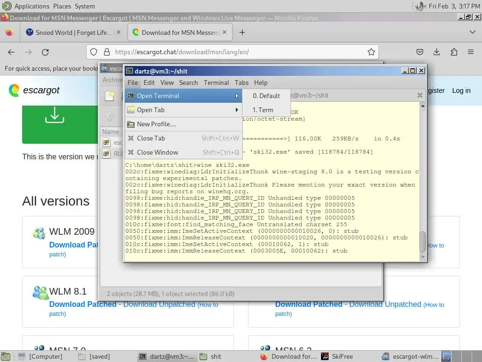Click terminal scrollbar up arrow
Viewport: 482px width, 362px height.
coord(423,106)
